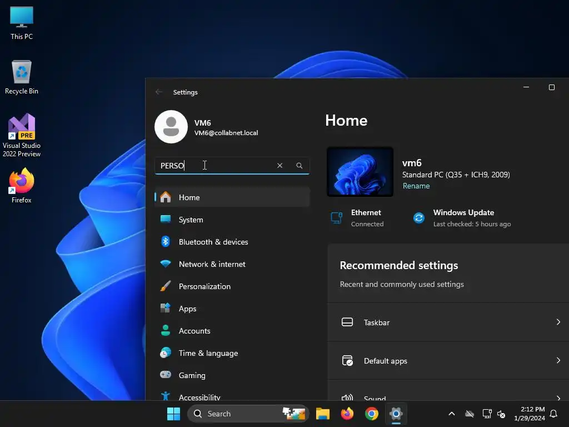Select Recycle Bin on desktop
This screenshot has width=569, height=427.
22,77
